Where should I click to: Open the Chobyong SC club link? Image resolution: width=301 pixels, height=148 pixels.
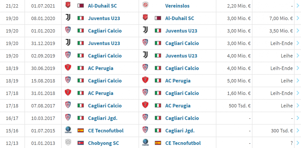(104, 143)
